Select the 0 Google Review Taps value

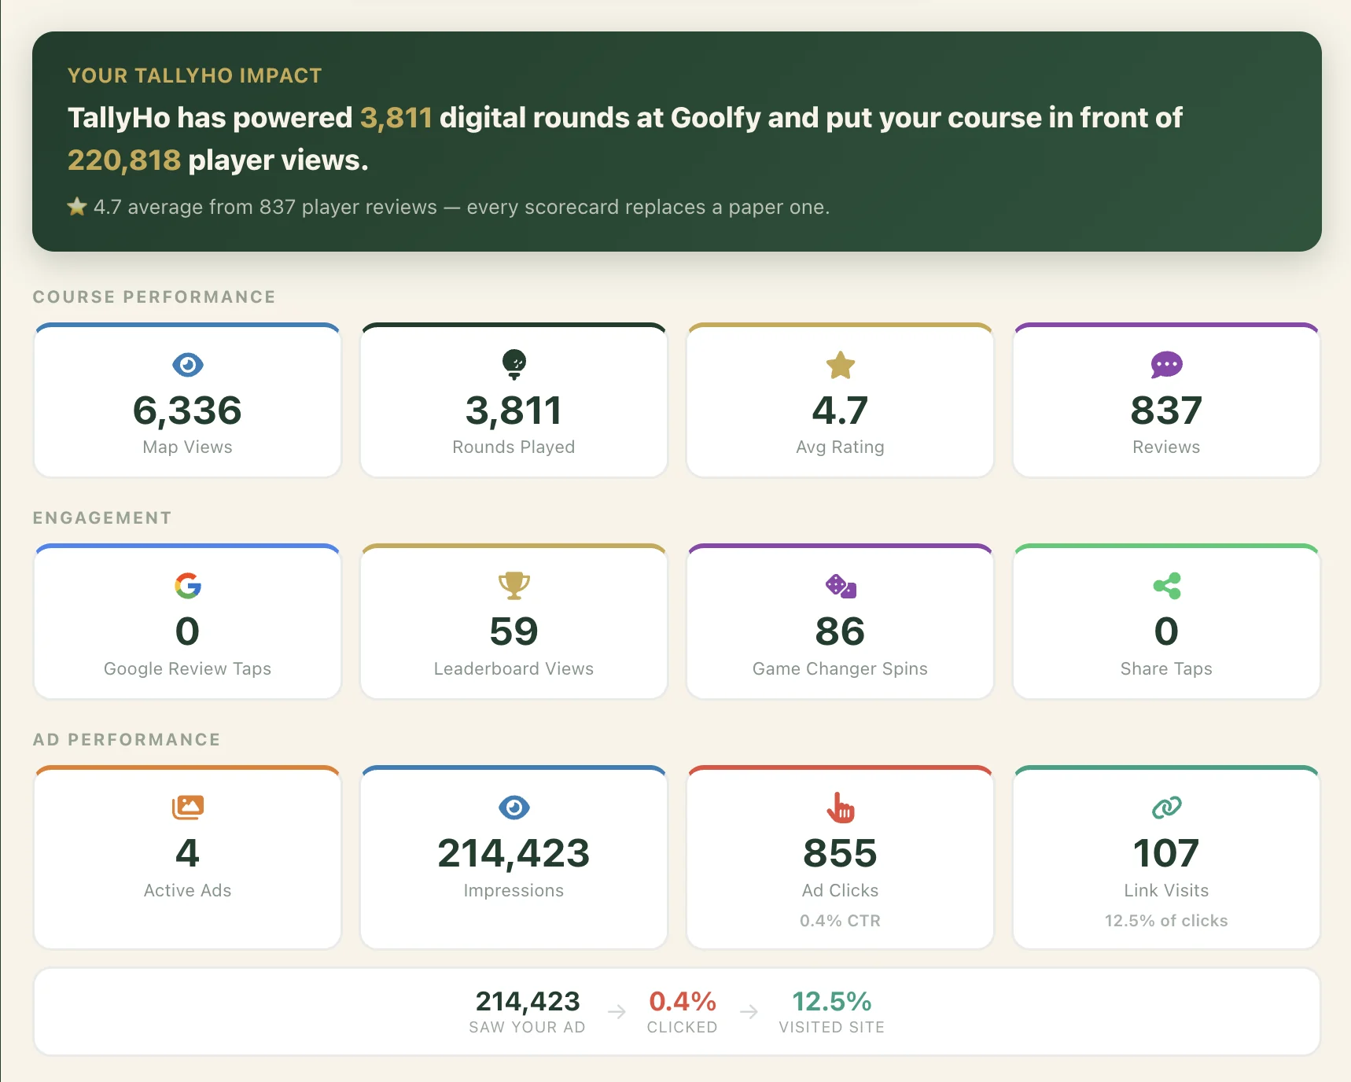point(187,631)
